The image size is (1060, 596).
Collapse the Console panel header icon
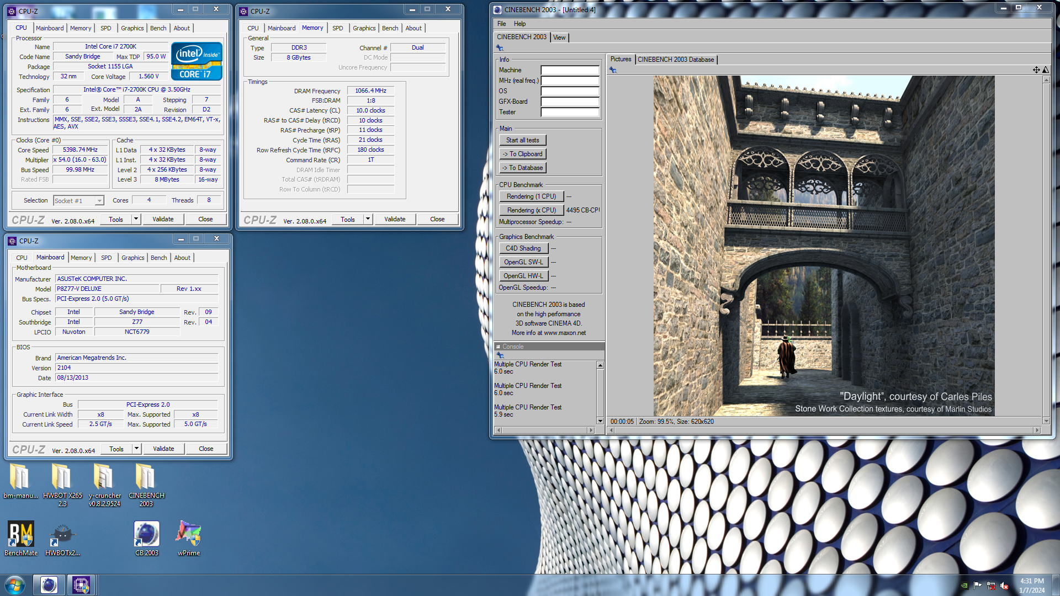(498, 347)
